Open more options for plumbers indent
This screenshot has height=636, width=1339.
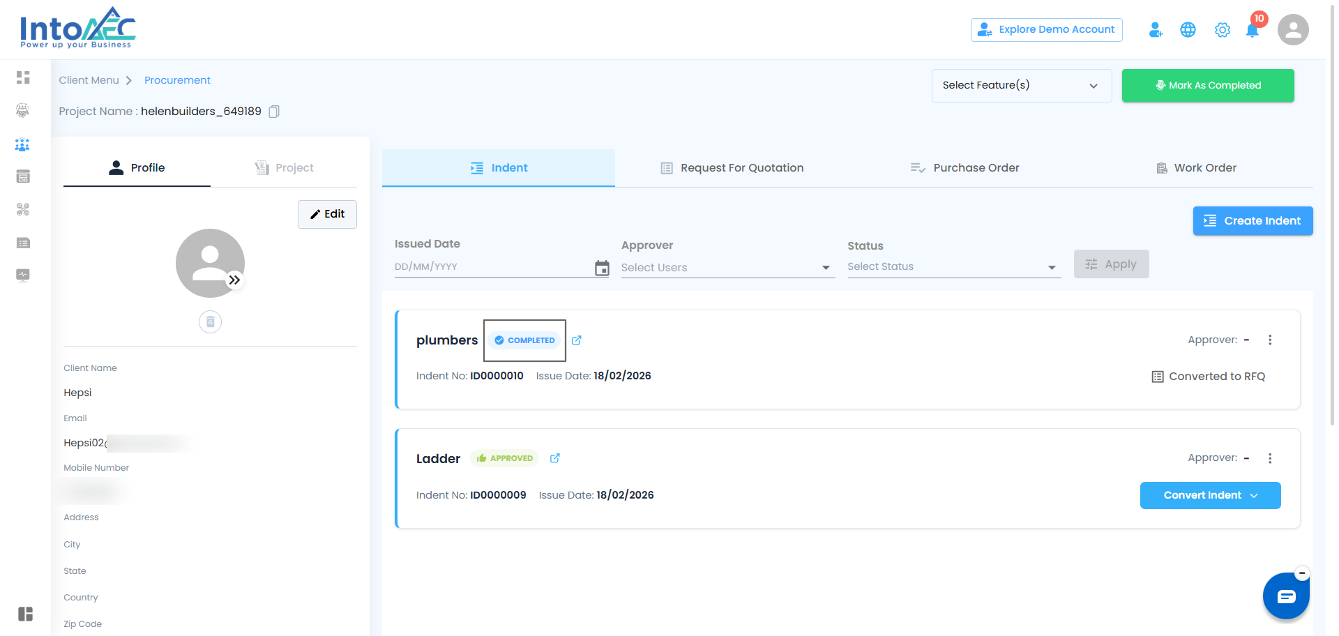tap(1270, 340)
